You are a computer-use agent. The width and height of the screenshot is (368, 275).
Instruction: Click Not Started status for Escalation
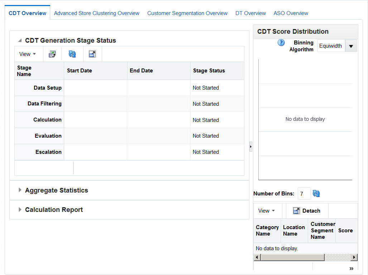206,152
